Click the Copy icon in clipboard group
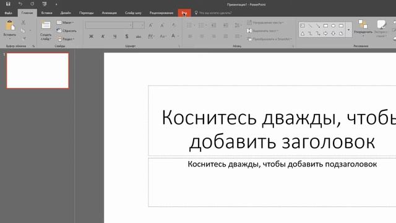 (x=24, y=30)
